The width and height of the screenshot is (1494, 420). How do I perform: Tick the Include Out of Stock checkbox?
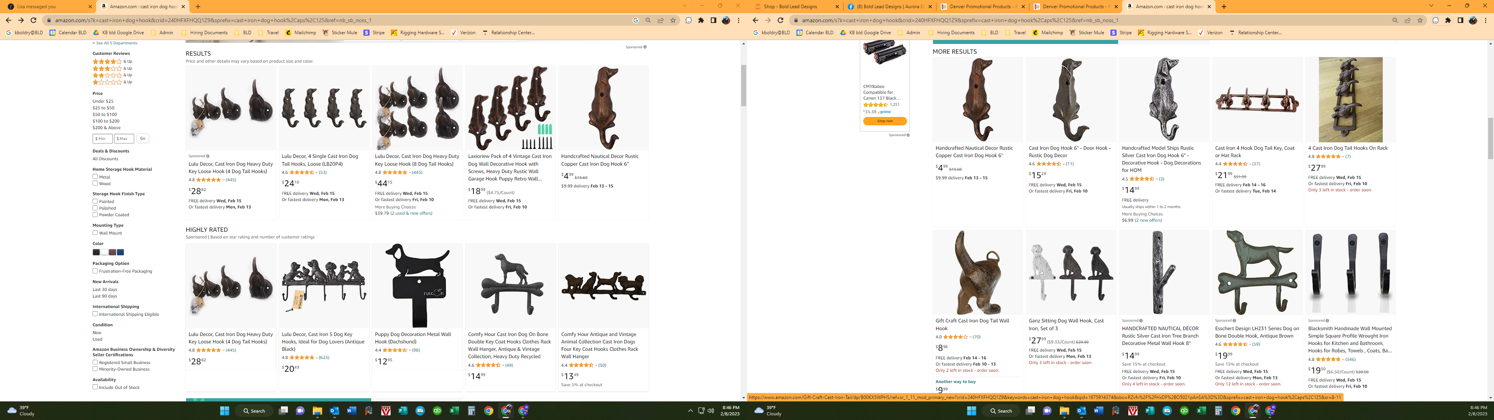click(95, 387)
